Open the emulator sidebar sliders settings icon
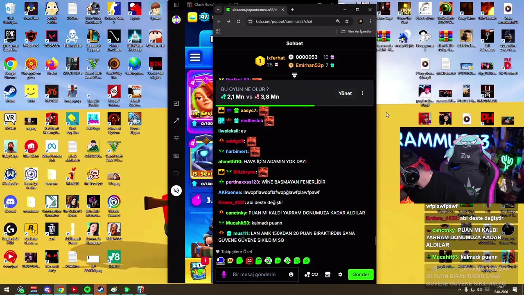524x295 pixels. click(176, 138)
